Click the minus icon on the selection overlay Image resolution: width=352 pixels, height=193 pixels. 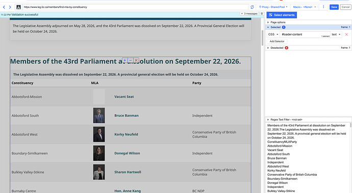(131, 60)
